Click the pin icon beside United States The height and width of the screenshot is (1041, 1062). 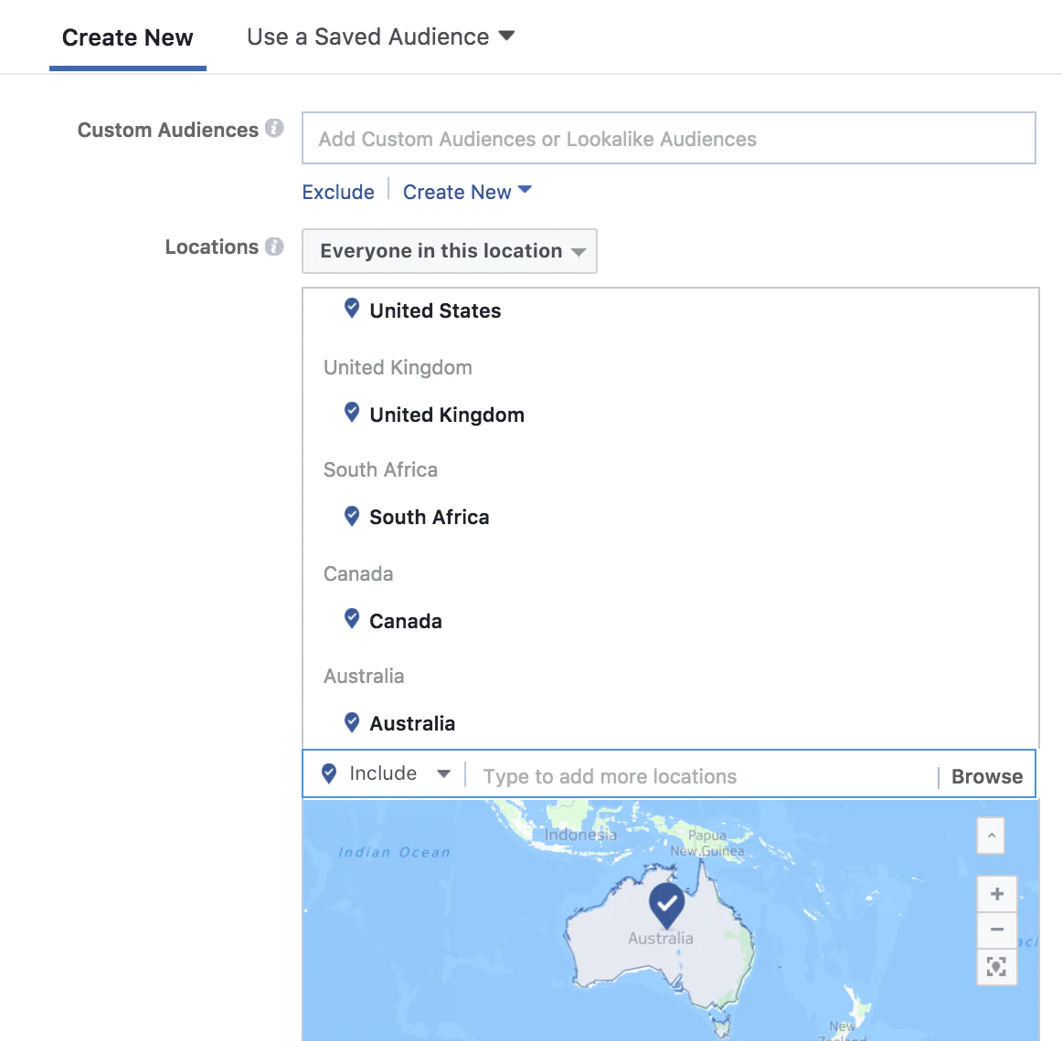coord(352,309)
